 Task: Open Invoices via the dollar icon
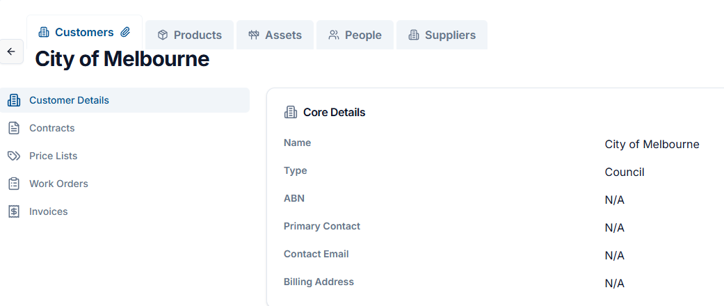click(14, 211)
